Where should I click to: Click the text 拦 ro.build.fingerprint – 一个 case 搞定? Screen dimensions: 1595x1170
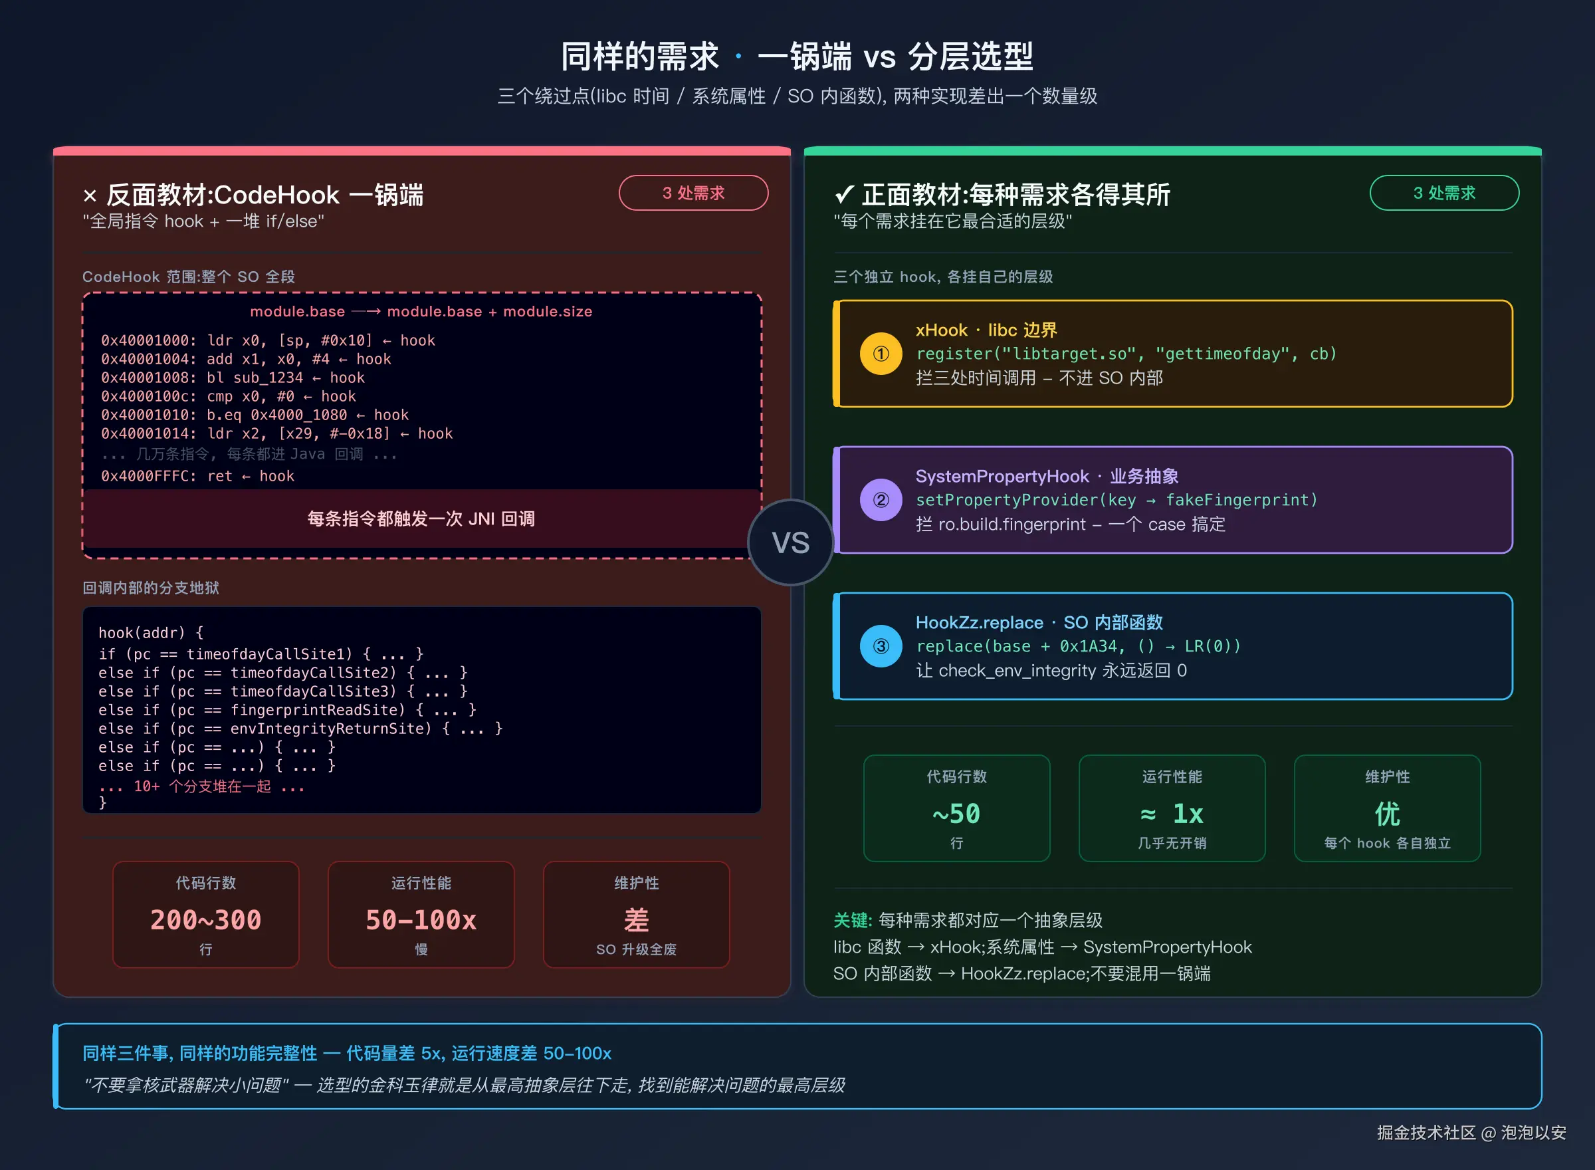[1071, 525]
